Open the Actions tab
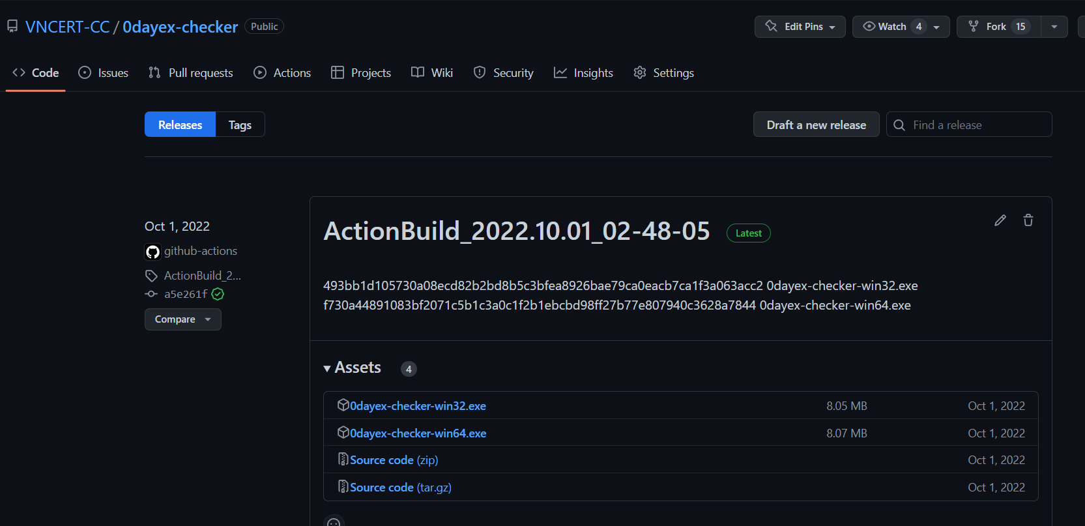 [x=282, y=73]
